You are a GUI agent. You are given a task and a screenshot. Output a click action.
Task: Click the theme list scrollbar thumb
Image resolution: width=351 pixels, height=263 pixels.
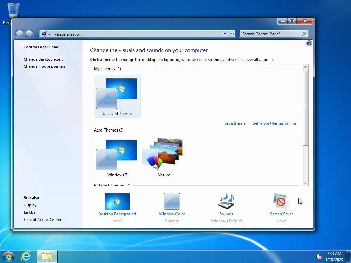click(305, 108)
